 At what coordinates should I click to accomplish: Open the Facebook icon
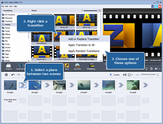pos(153,6)
